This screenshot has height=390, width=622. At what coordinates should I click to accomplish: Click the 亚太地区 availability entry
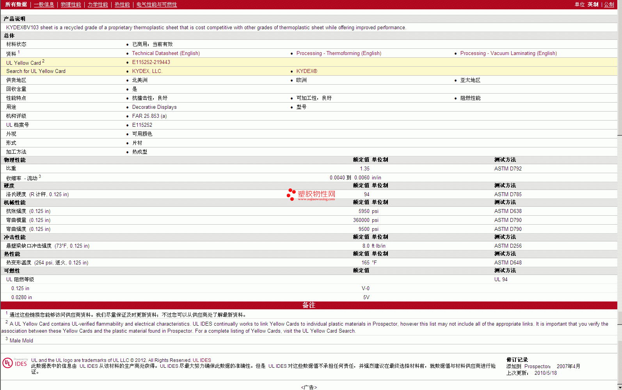(470, 80)
